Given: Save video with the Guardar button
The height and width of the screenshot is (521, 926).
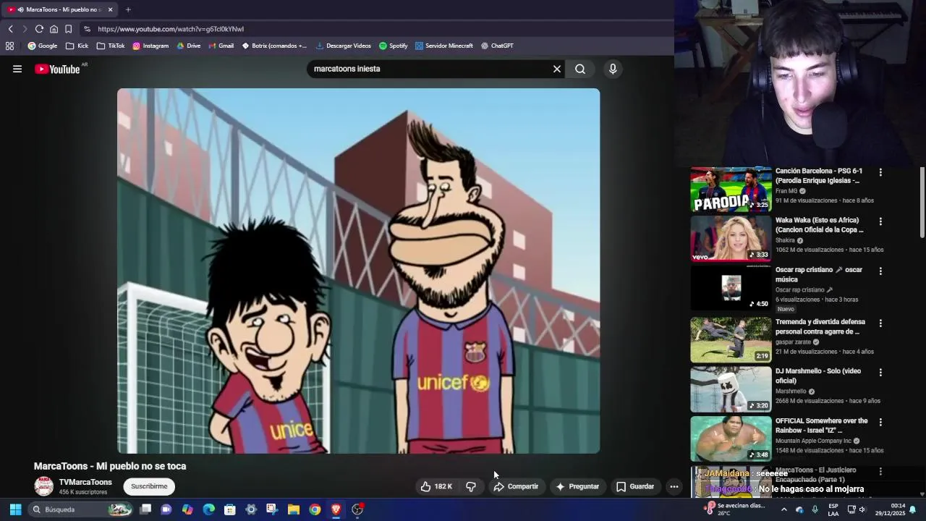Looking at the screenshot, I should (x=635, y=486).
